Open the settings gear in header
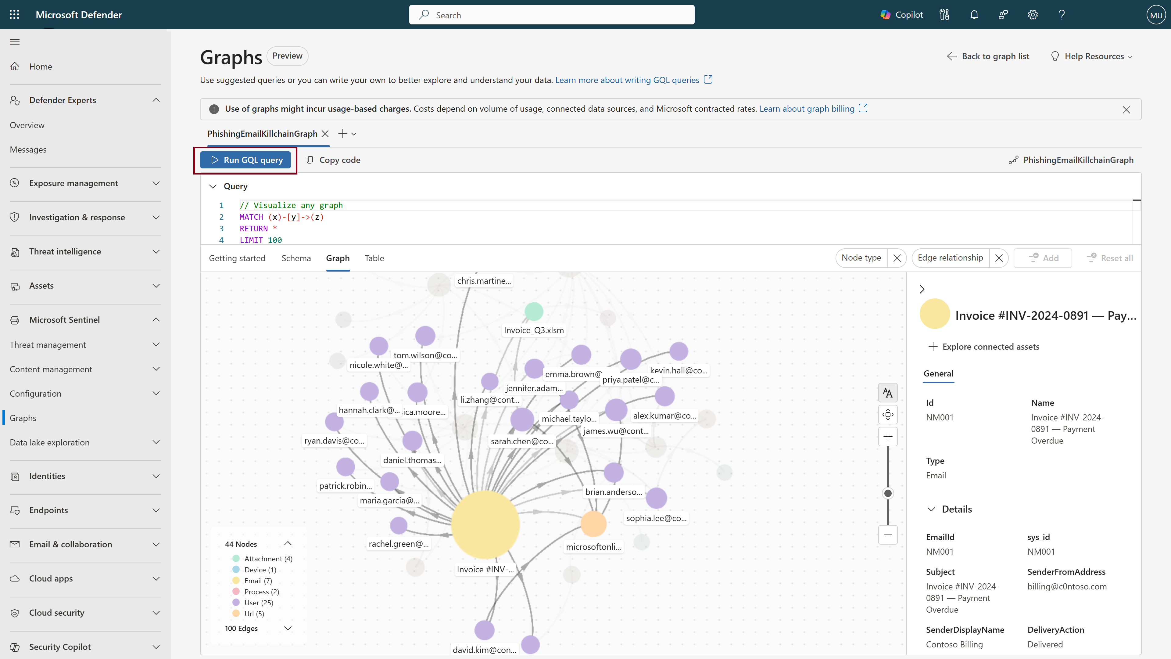This screenshot has width=1171, height=659. 1032,15
